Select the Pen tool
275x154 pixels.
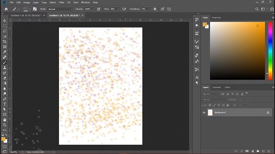click(x=5, y=99)
